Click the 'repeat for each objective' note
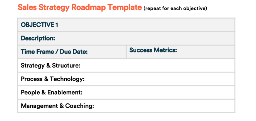 [175, 8]
